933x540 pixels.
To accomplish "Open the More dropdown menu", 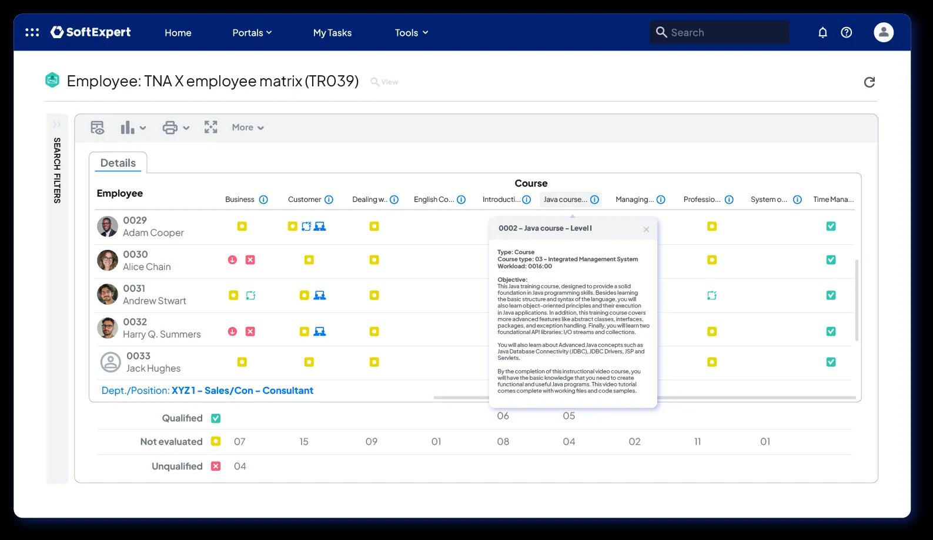I will pos(248,127).
